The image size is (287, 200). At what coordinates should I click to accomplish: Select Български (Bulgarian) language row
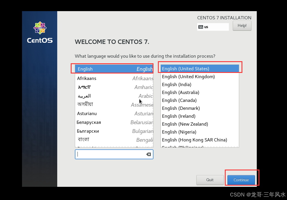114,131
